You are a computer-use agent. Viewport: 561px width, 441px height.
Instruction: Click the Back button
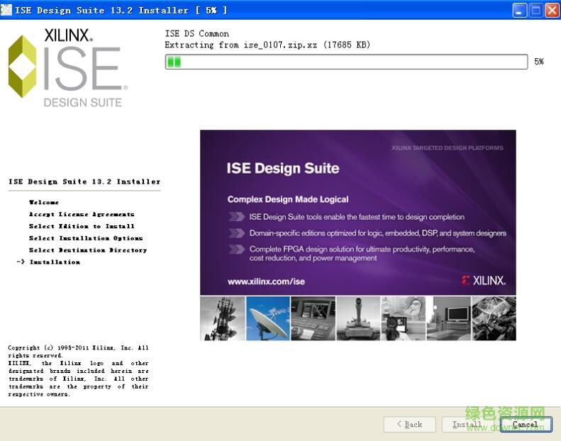click(409, 424)
